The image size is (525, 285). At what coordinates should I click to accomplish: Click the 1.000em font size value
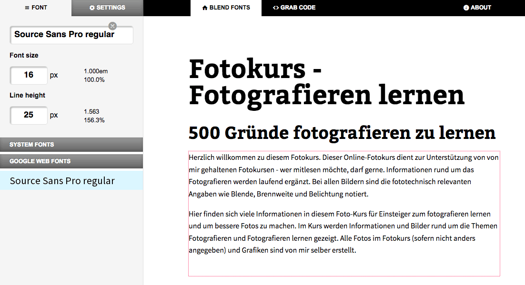[96, 71]
